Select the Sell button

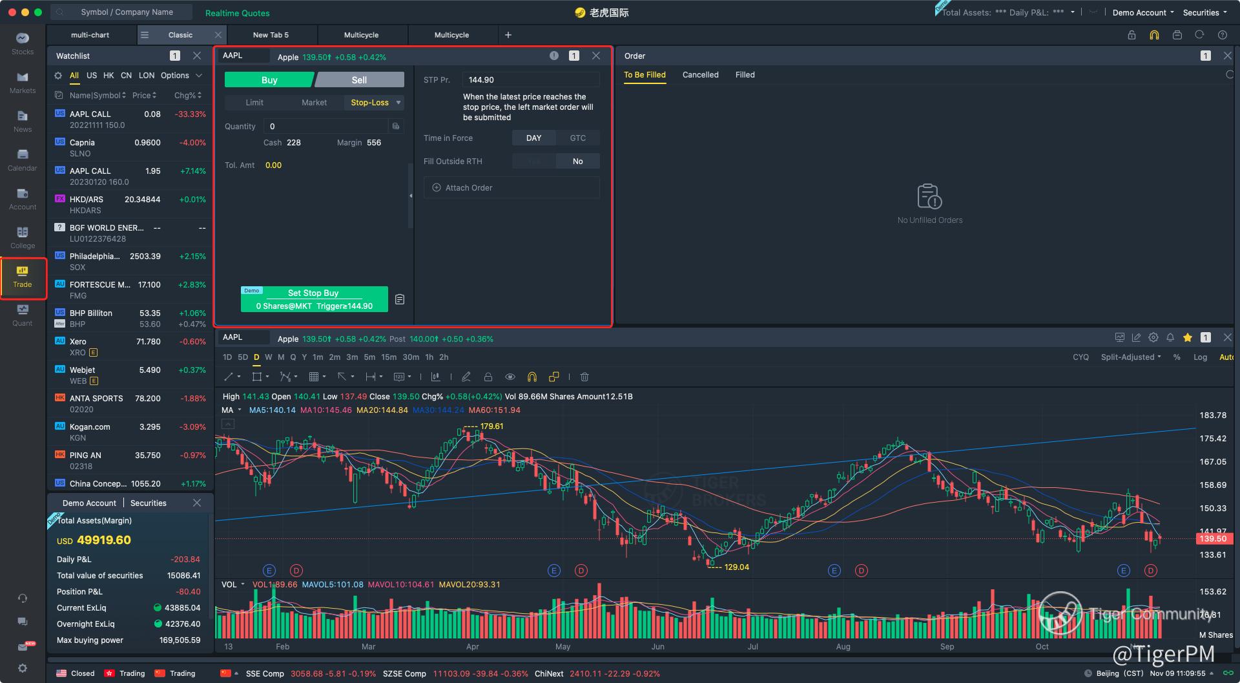[359, 80]
